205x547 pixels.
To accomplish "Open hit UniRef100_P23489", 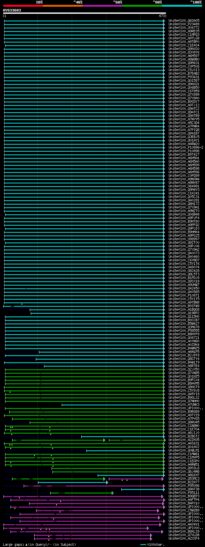I will (x=184, y=24).
